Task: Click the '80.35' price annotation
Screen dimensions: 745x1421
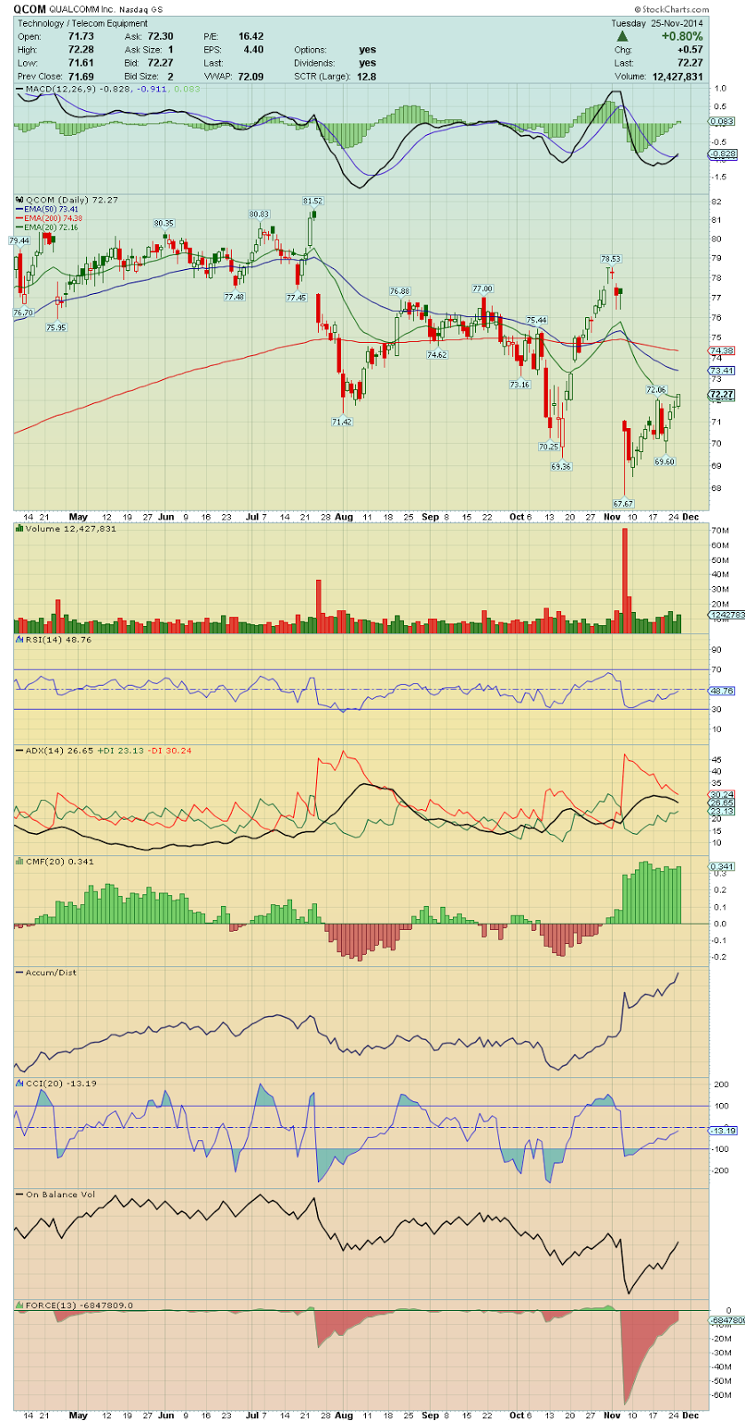Action: point(163,223)
